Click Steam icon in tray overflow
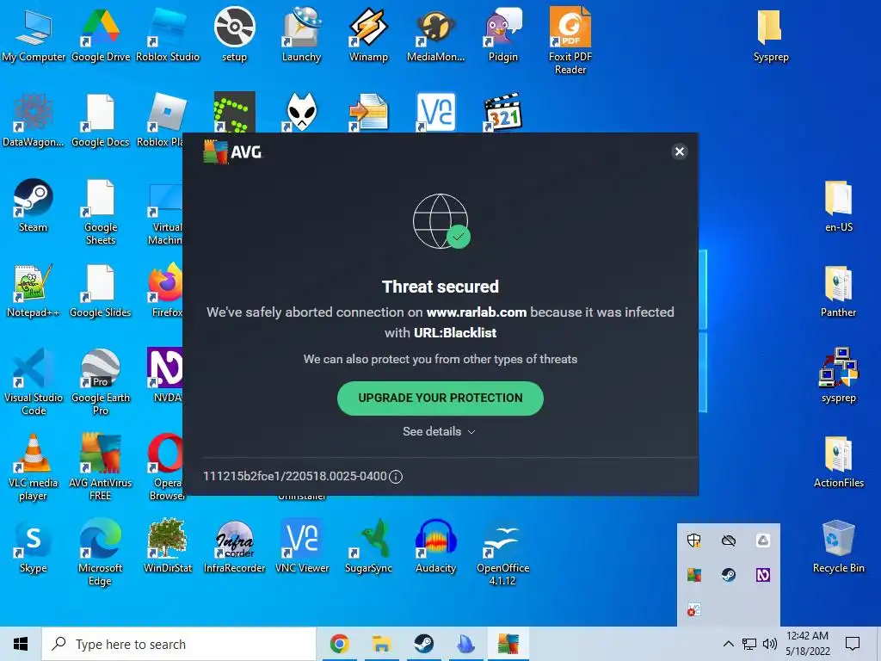 729,575
